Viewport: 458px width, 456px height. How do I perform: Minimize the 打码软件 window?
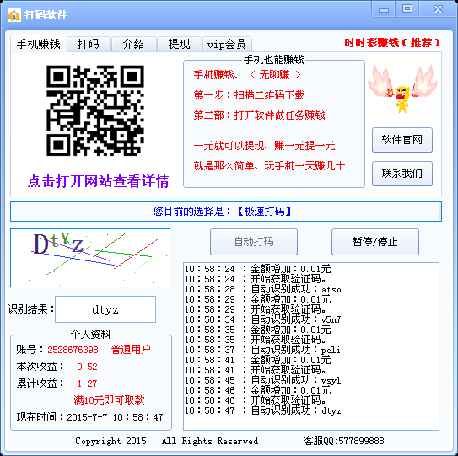coord(383,9)
